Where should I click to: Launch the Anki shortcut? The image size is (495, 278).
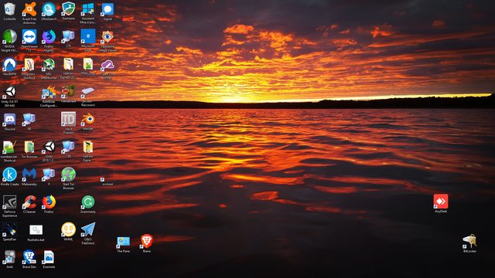(9, 258)
